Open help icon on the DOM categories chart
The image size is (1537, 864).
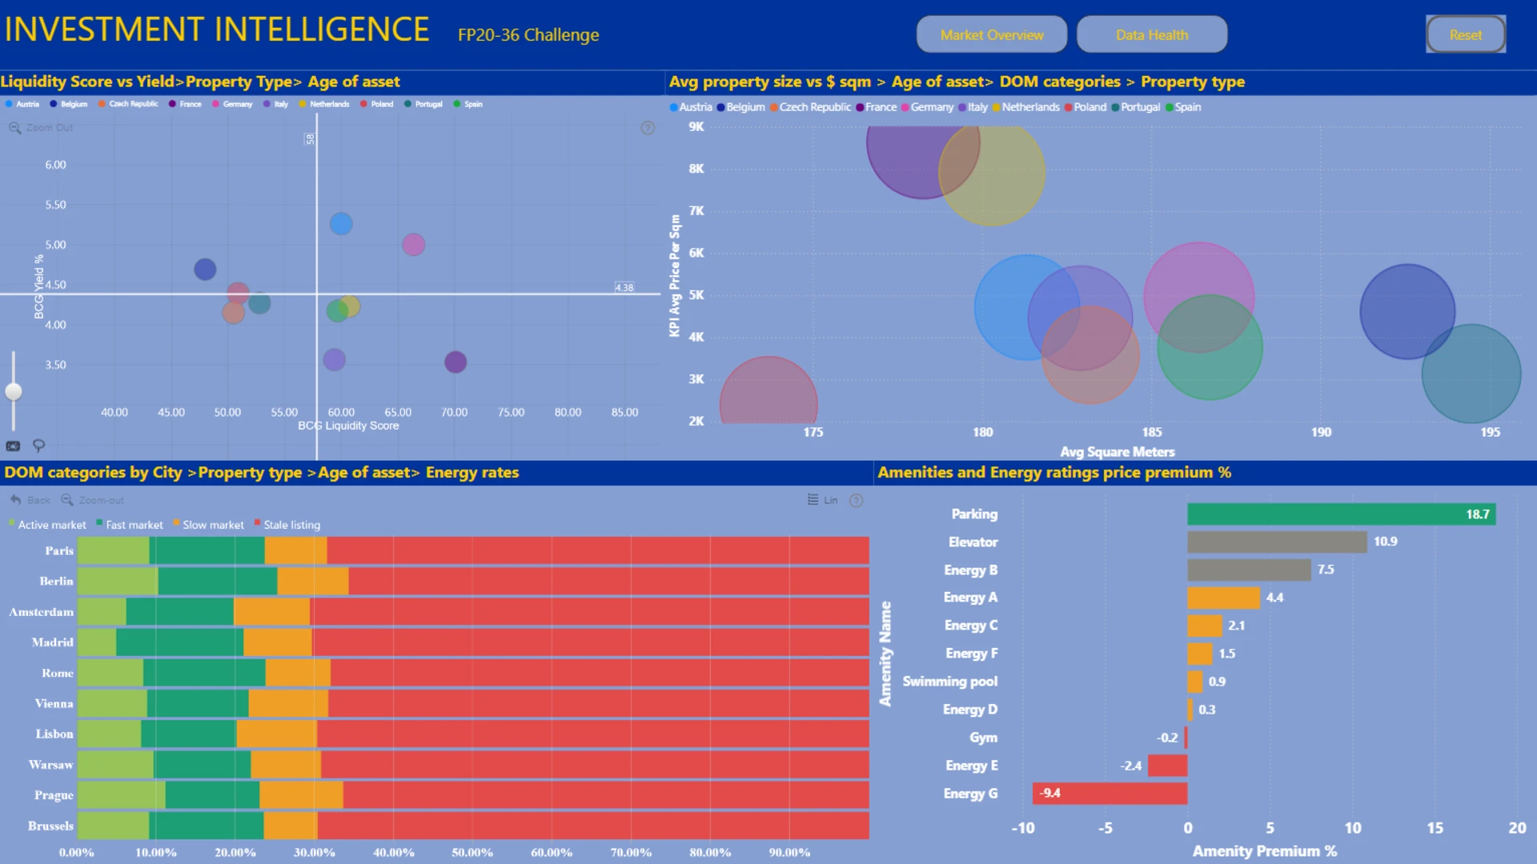coord(856,501)
